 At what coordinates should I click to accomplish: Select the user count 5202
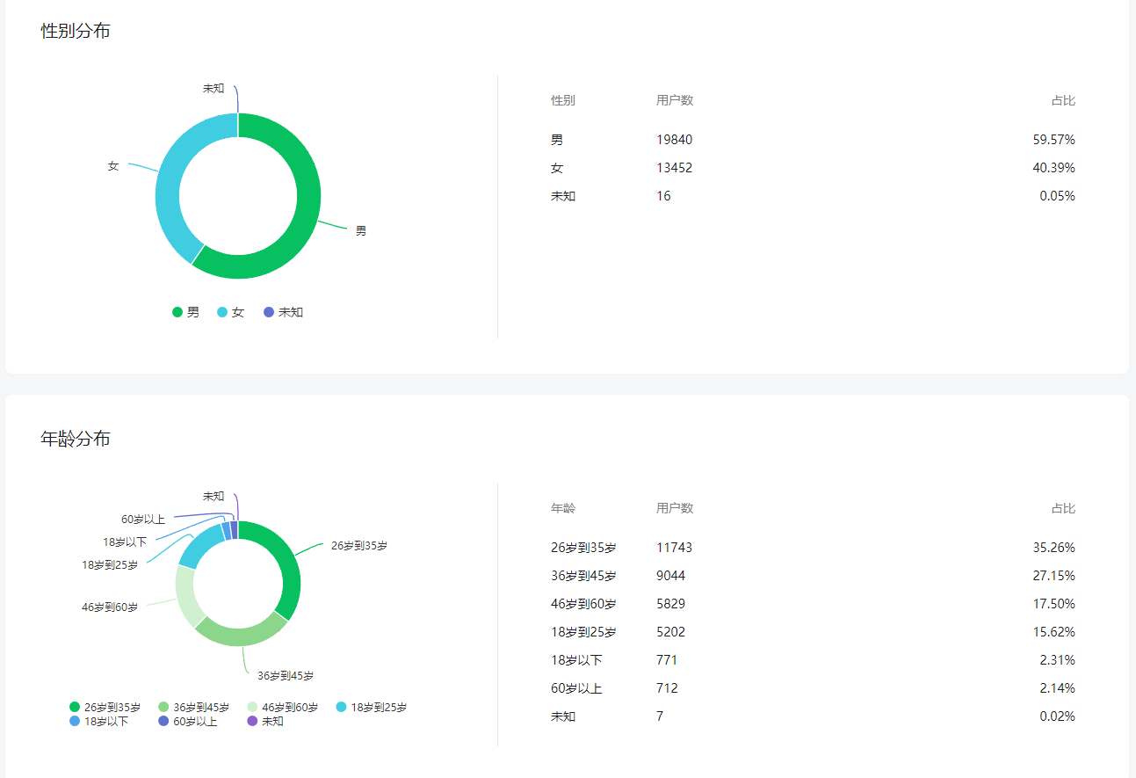tap(670, 632)
